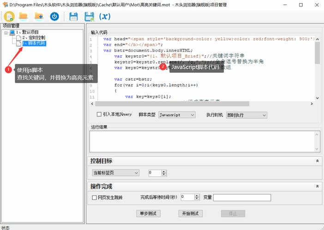Decrease 完成后等待时间 value
Image resolution: width=324 pixels, height=230 pixels.
point(197,199)
